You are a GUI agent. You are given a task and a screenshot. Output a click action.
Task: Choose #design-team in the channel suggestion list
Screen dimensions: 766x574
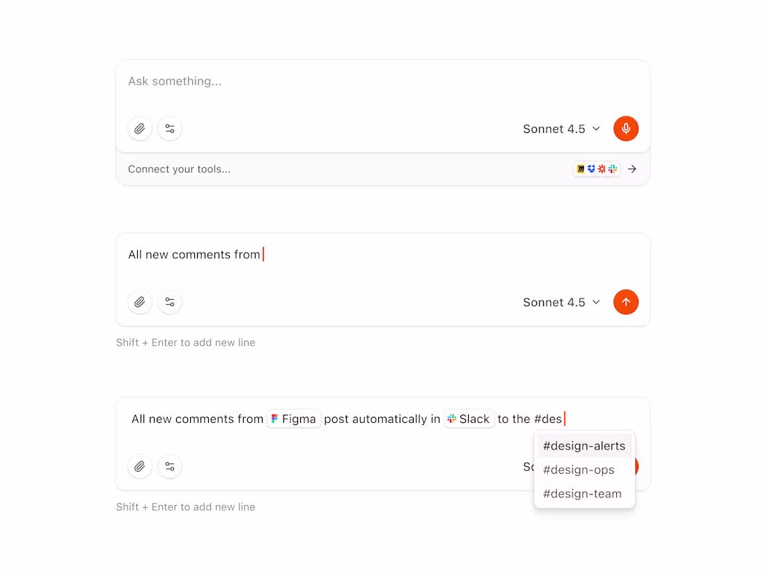click(x=583, y=493)
